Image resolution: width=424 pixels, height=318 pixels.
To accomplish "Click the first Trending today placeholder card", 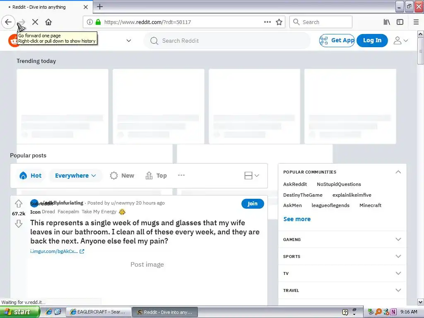I will click(63, 106).
